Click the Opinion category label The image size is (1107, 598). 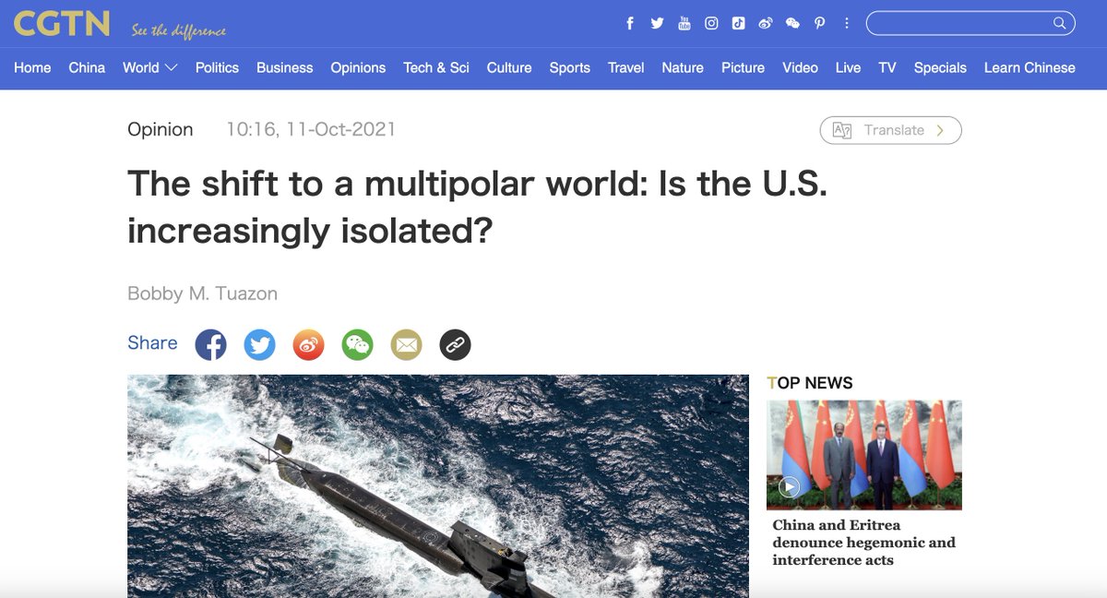coord(161,129)
